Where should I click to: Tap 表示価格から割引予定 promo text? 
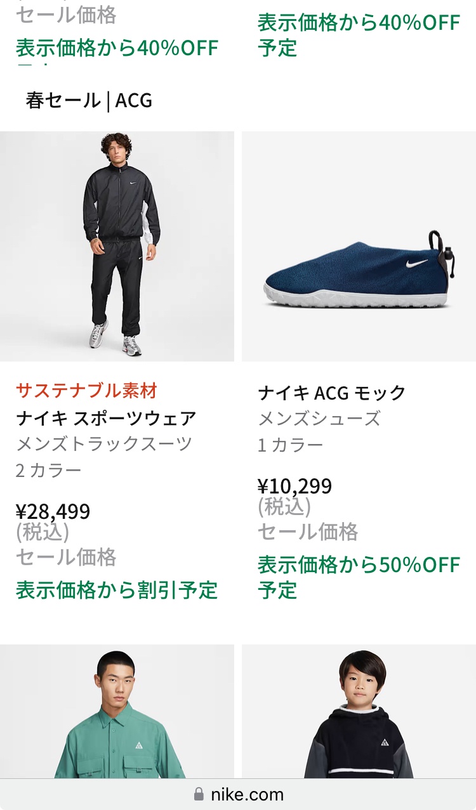point(117,590)
